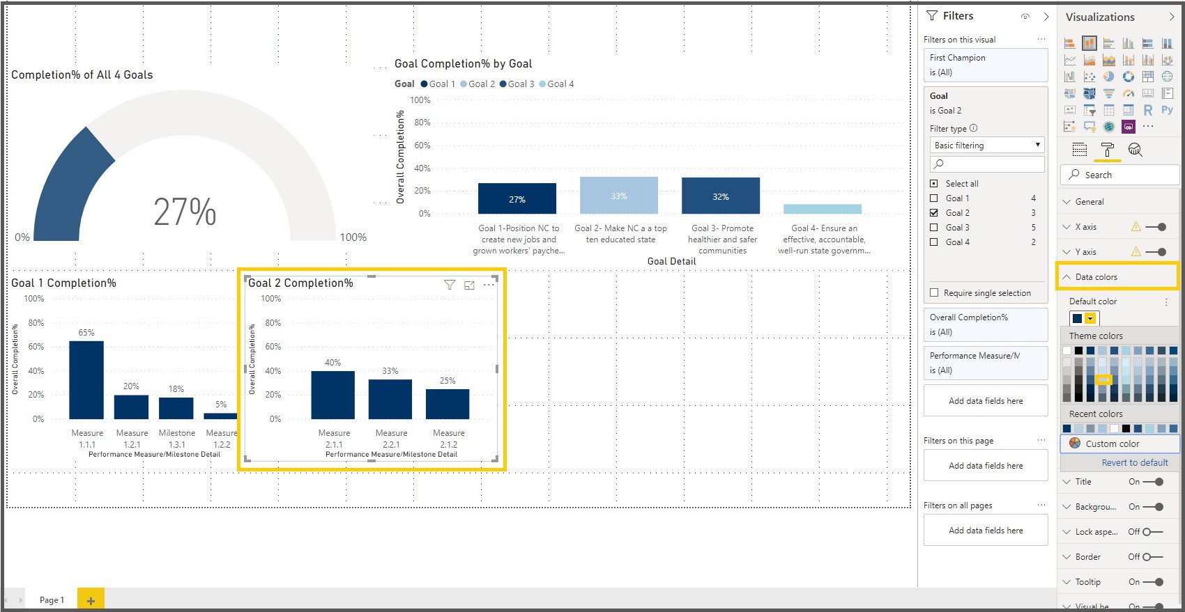This screenshot has width=1185, height=612.
Task: Open focus mode for Goal 2 Completion% chart
Action: click(469, 285)
